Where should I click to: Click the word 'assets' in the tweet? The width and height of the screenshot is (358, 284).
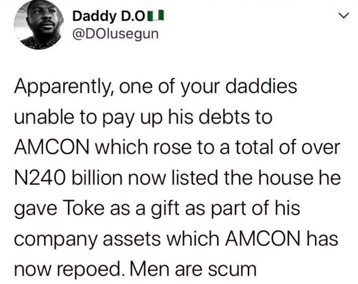coord(132,239)
